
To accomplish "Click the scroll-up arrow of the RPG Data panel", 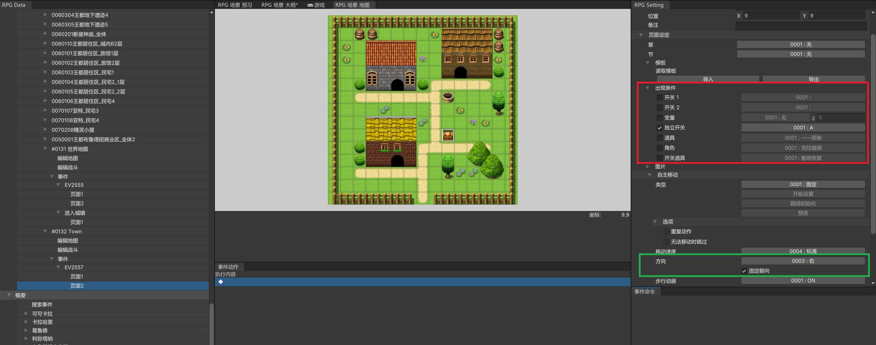I will 211,12.
